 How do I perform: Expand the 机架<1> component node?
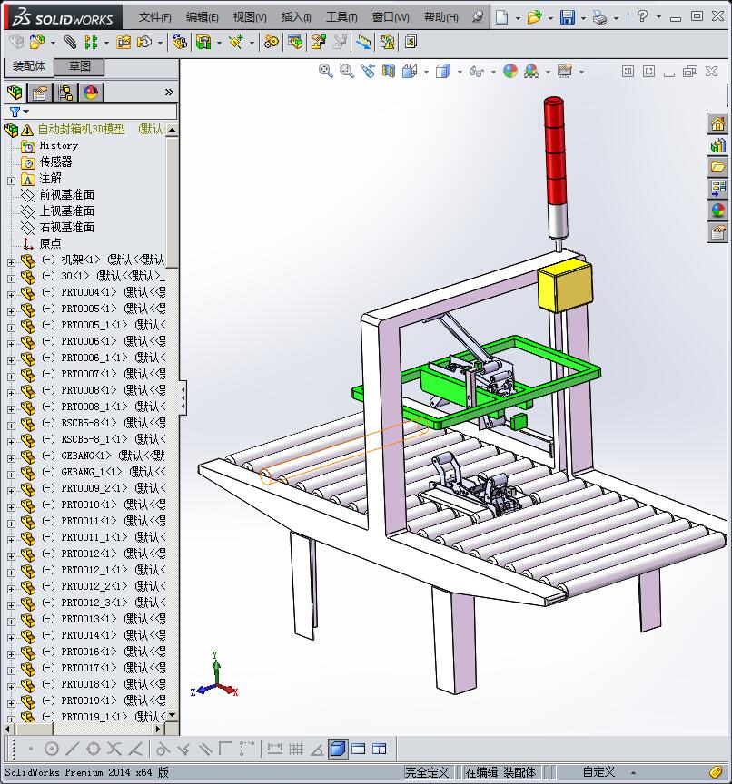[x=11, y=262]
